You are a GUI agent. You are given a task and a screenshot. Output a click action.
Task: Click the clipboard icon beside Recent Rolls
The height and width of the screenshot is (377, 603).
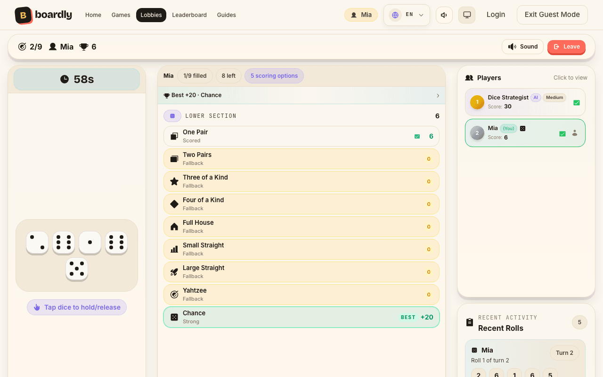pyautogui.click(x=470, y=322)
